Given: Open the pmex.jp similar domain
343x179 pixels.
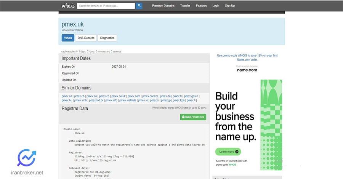Looking at the screenshot, I should [166, 100].
